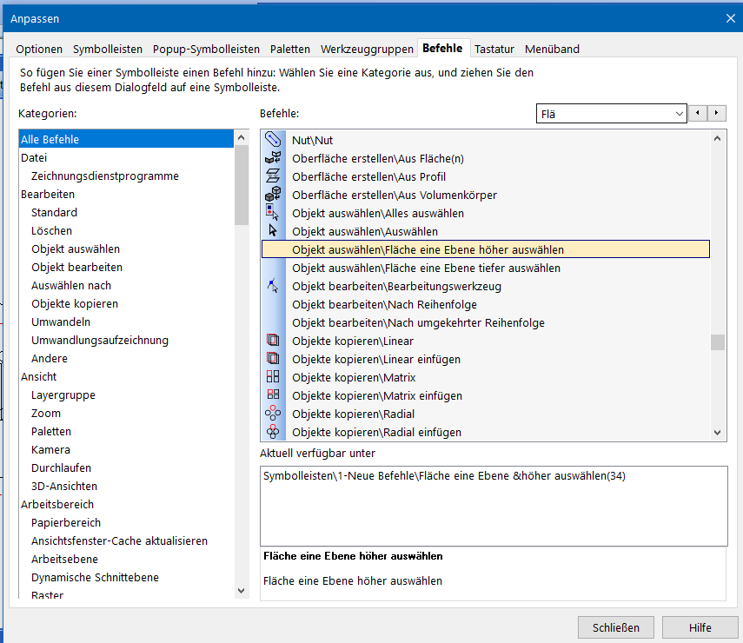The image size is (743, 643).
Task: Click the Bearbeitungswerkzeug command icon
Action: (x=273, y=286)
